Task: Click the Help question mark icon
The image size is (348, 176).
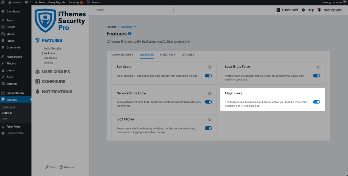Action: 303,10
